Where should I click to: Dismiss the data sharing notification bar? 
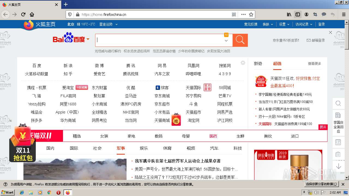(x=343, y=184)
